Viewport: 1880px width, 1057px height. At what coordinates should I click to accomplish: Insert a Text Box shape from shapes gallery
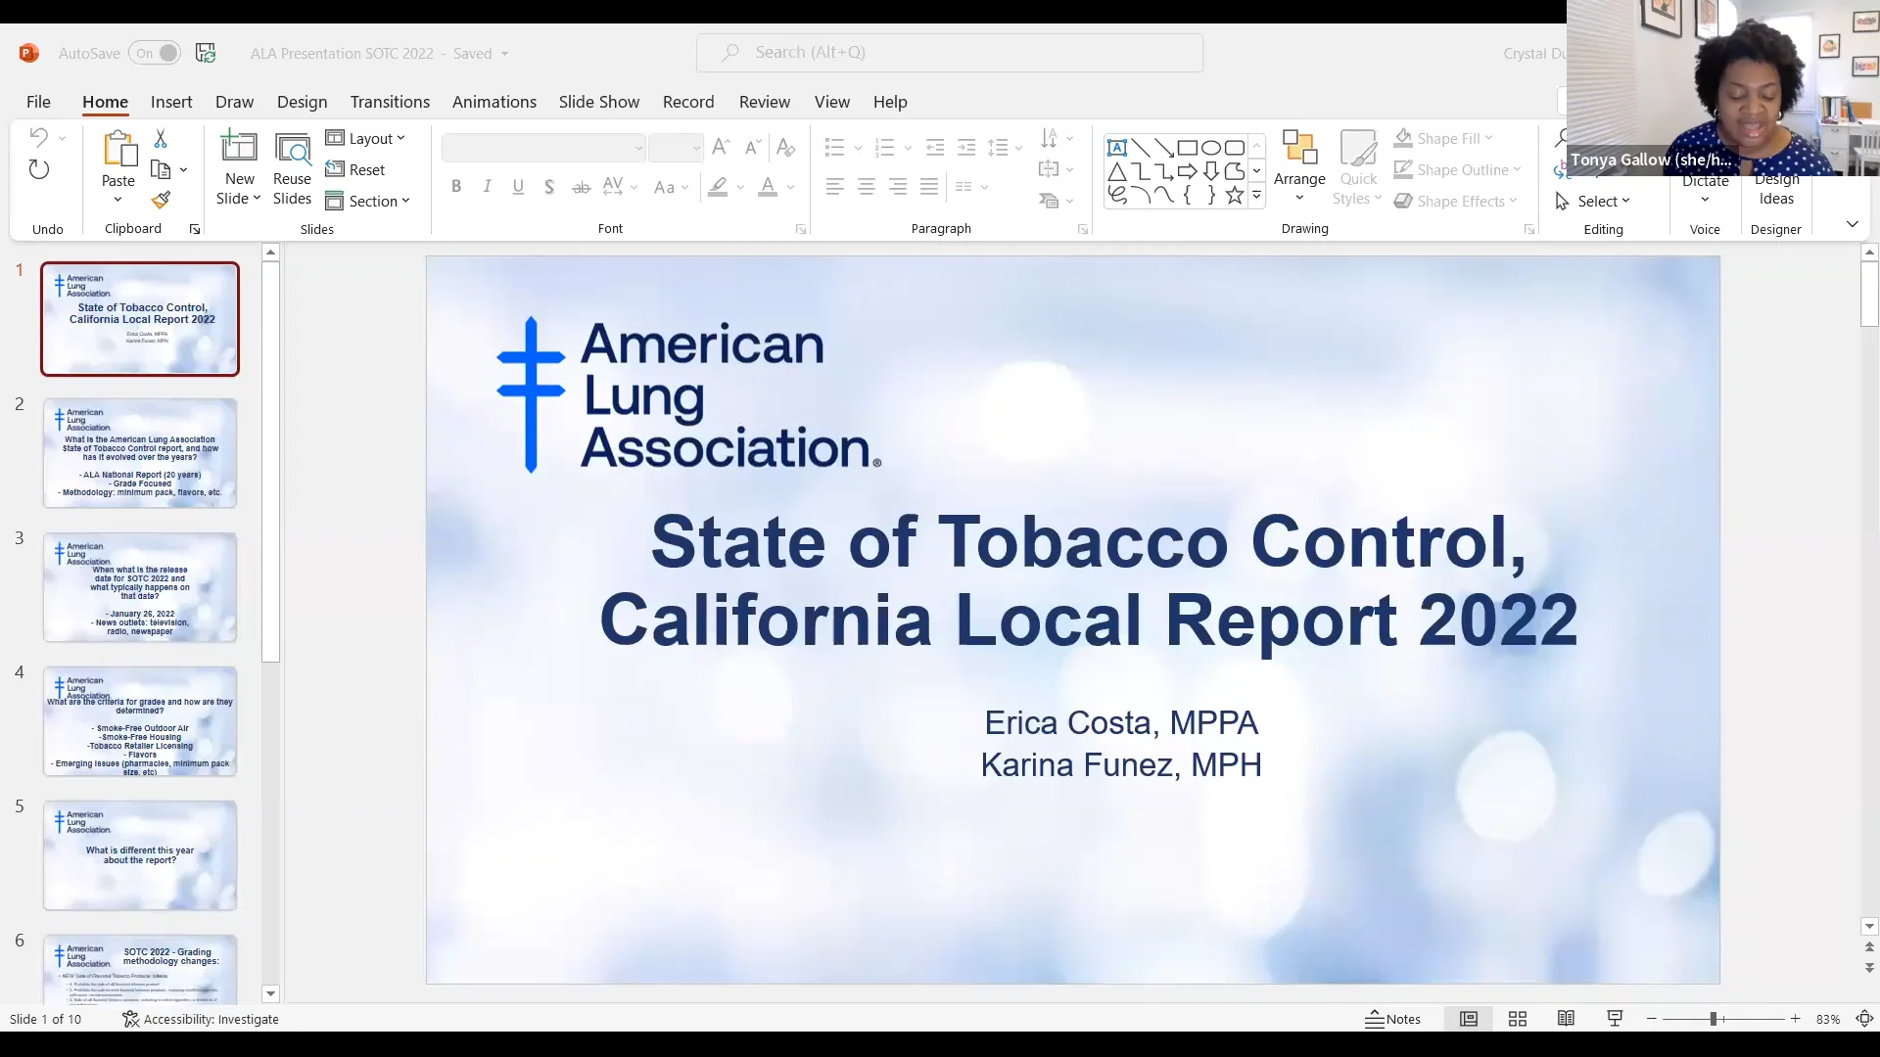click(1116, 147)
